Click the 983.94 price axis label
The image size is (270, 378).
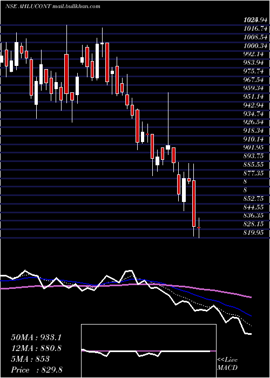point(253,63)
